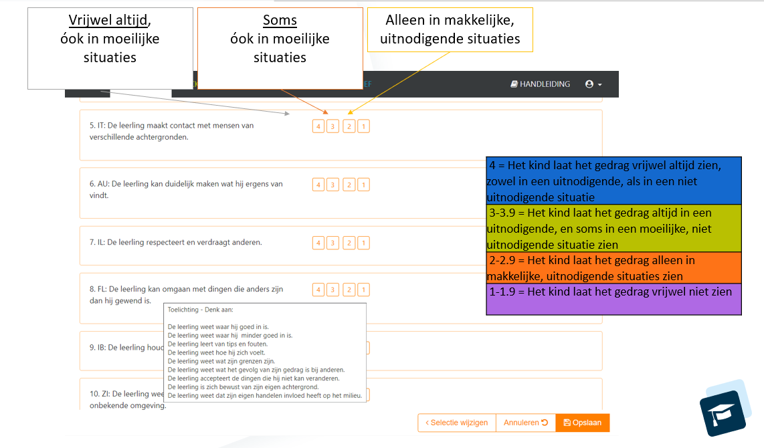
Task: Select score 1 for question 7 IL
Action: [363, 243]
